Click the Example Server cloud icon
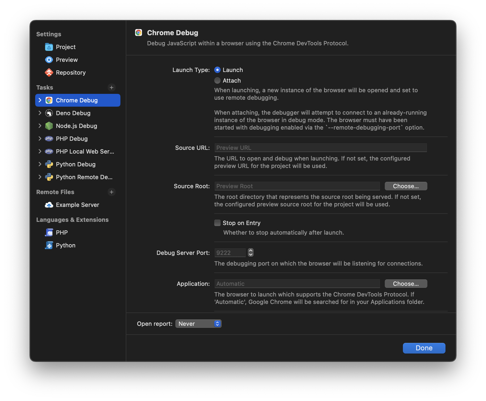 pyautogui.click(x=49, y=205)
